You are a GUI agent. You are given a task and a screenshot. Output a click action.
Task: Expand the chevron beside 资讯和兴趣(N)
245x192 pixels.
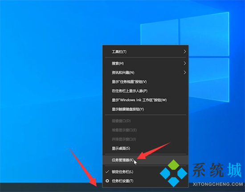185,72
